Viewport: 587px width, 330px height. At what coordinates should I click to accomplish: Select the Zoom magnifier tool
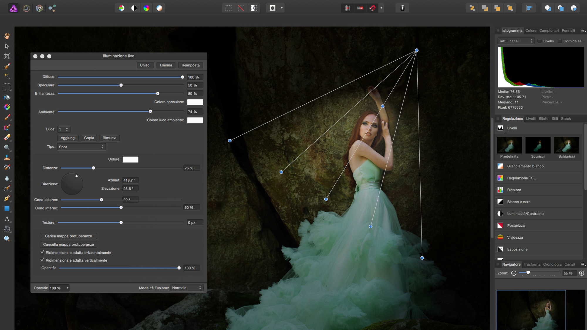tap(7, 239)
